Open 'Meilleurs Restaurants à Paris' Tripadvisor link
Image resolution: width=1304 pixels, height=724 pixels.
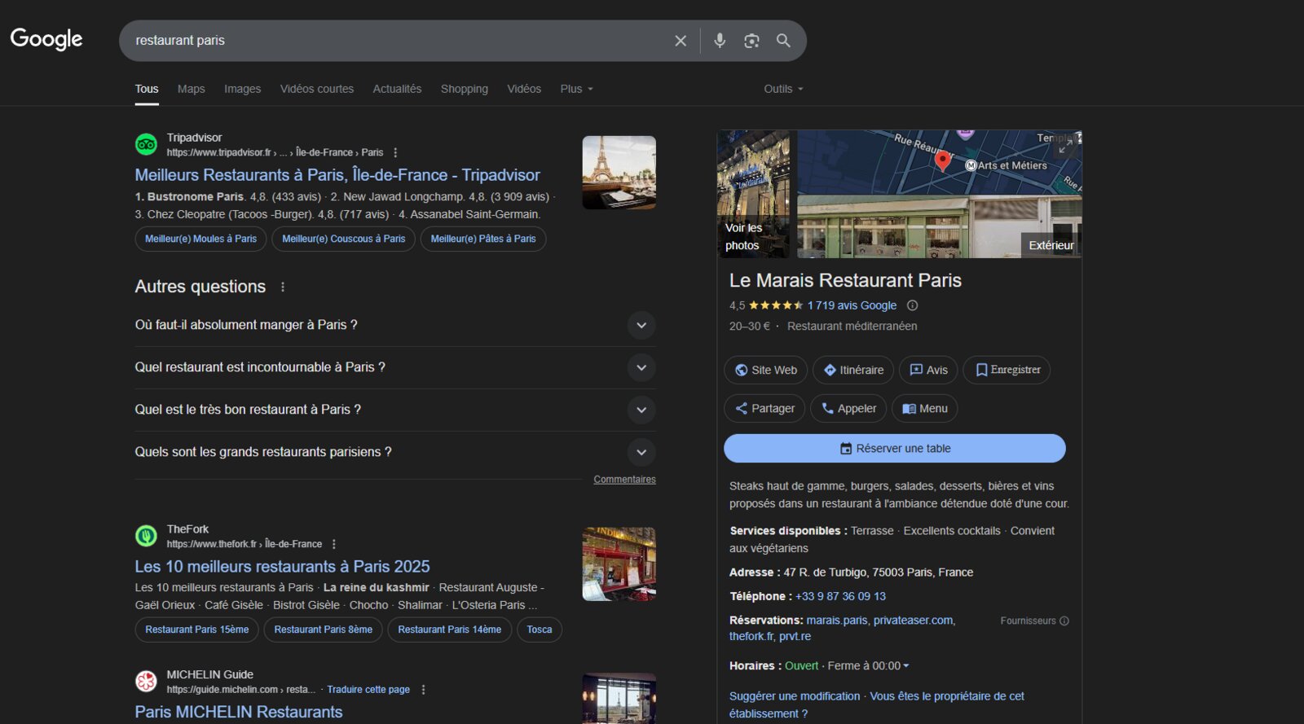pos(337,175)
